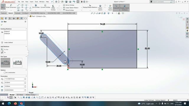This screenshot has height=106, width=189.
Task: Switch to the Model tab
Action: coord(12,95)
